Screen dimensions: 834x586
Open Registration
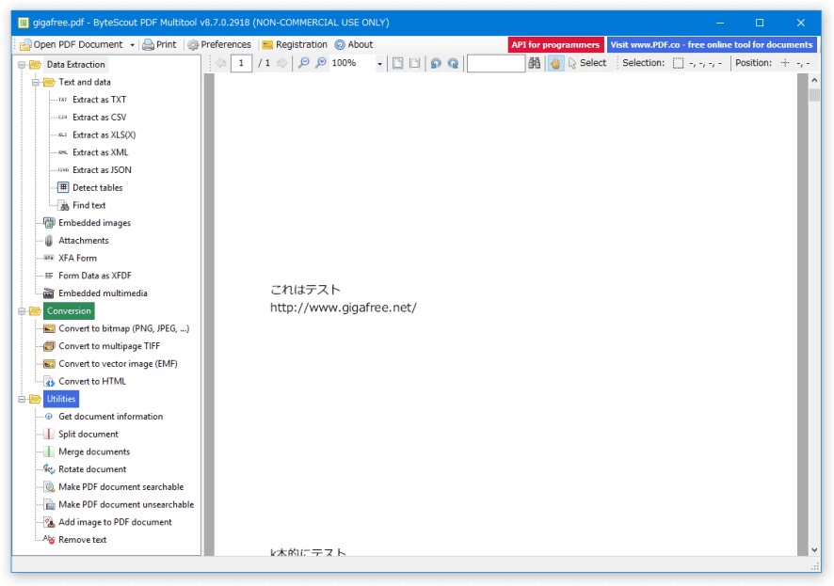coord(295,44)
